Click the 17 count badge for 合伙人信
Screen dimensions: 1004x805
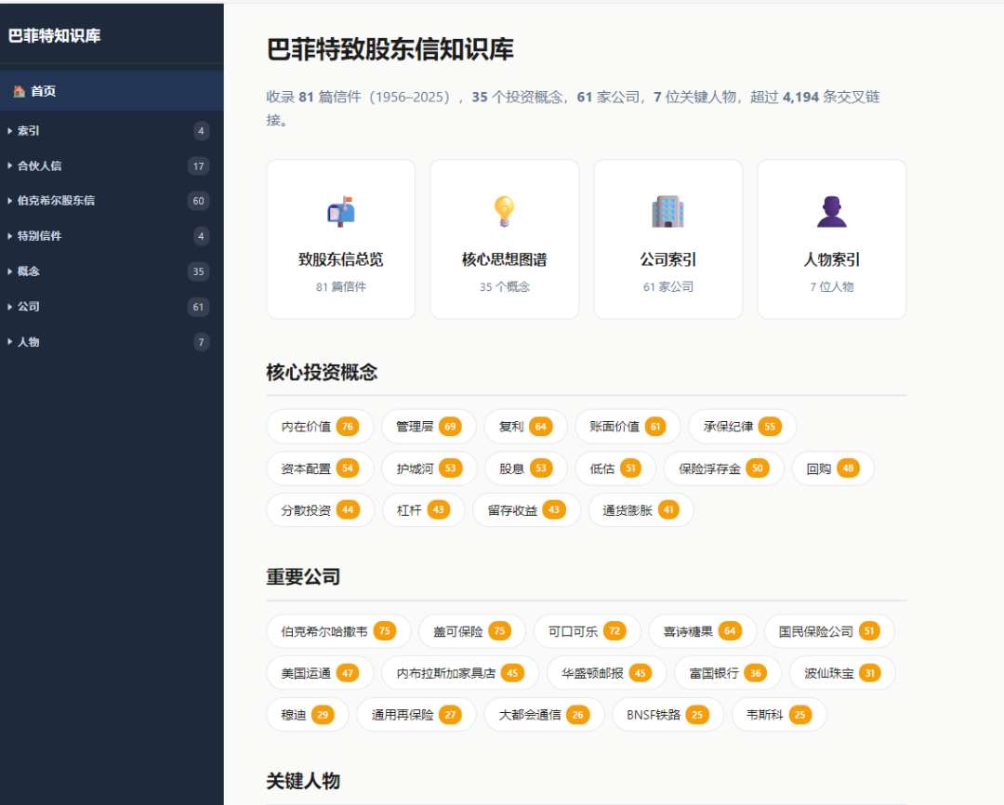199,165
